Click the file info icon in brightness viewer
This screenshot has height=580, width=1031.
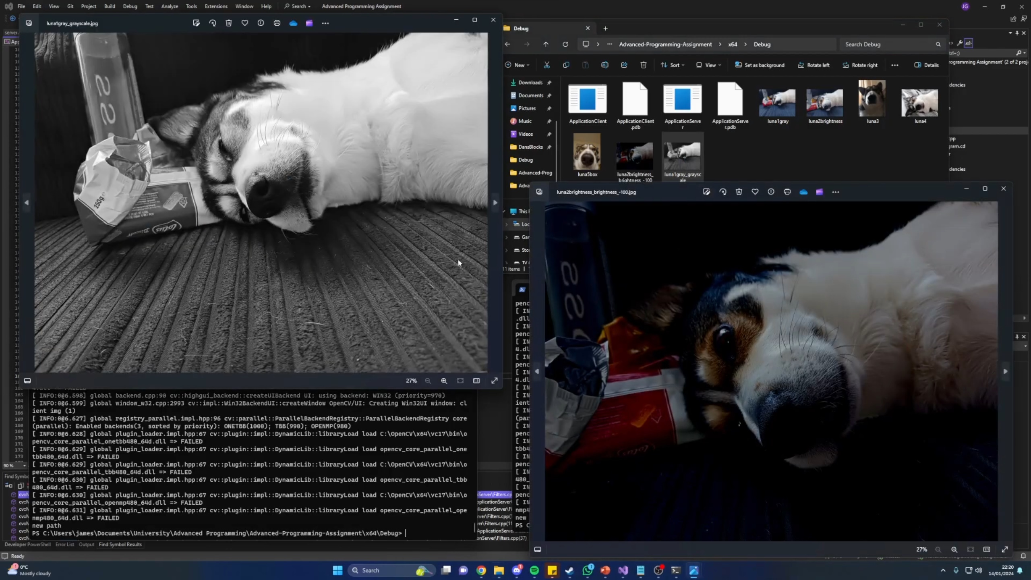coord(771,192)
